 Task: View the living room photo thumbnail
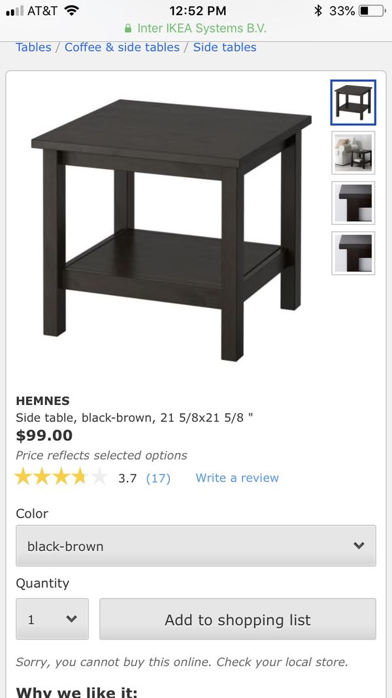click(x=353, y=152)
